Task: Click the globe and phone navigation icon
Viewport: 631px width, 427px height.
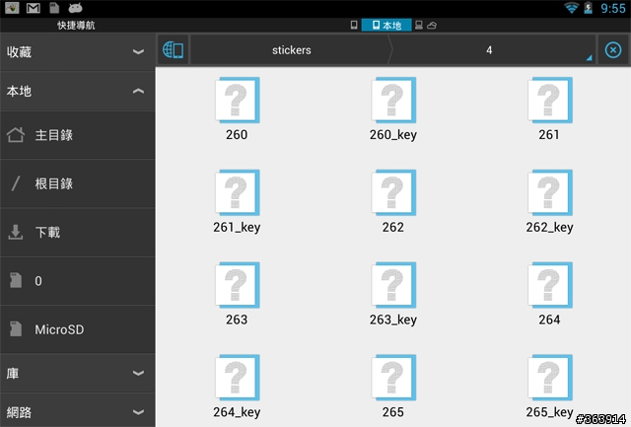Action: pos(174,50)
